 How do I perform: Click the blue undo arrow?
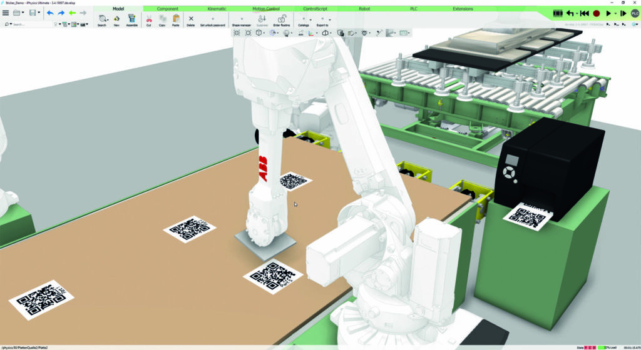[x=50, y=12]
